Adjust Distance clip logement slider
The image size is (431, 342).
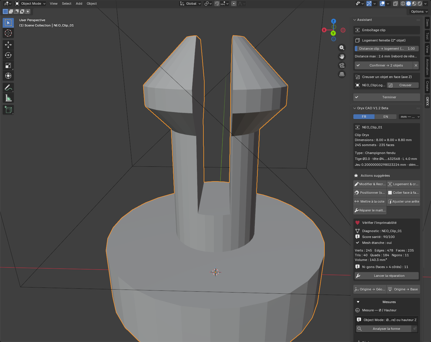click(387, 49)
